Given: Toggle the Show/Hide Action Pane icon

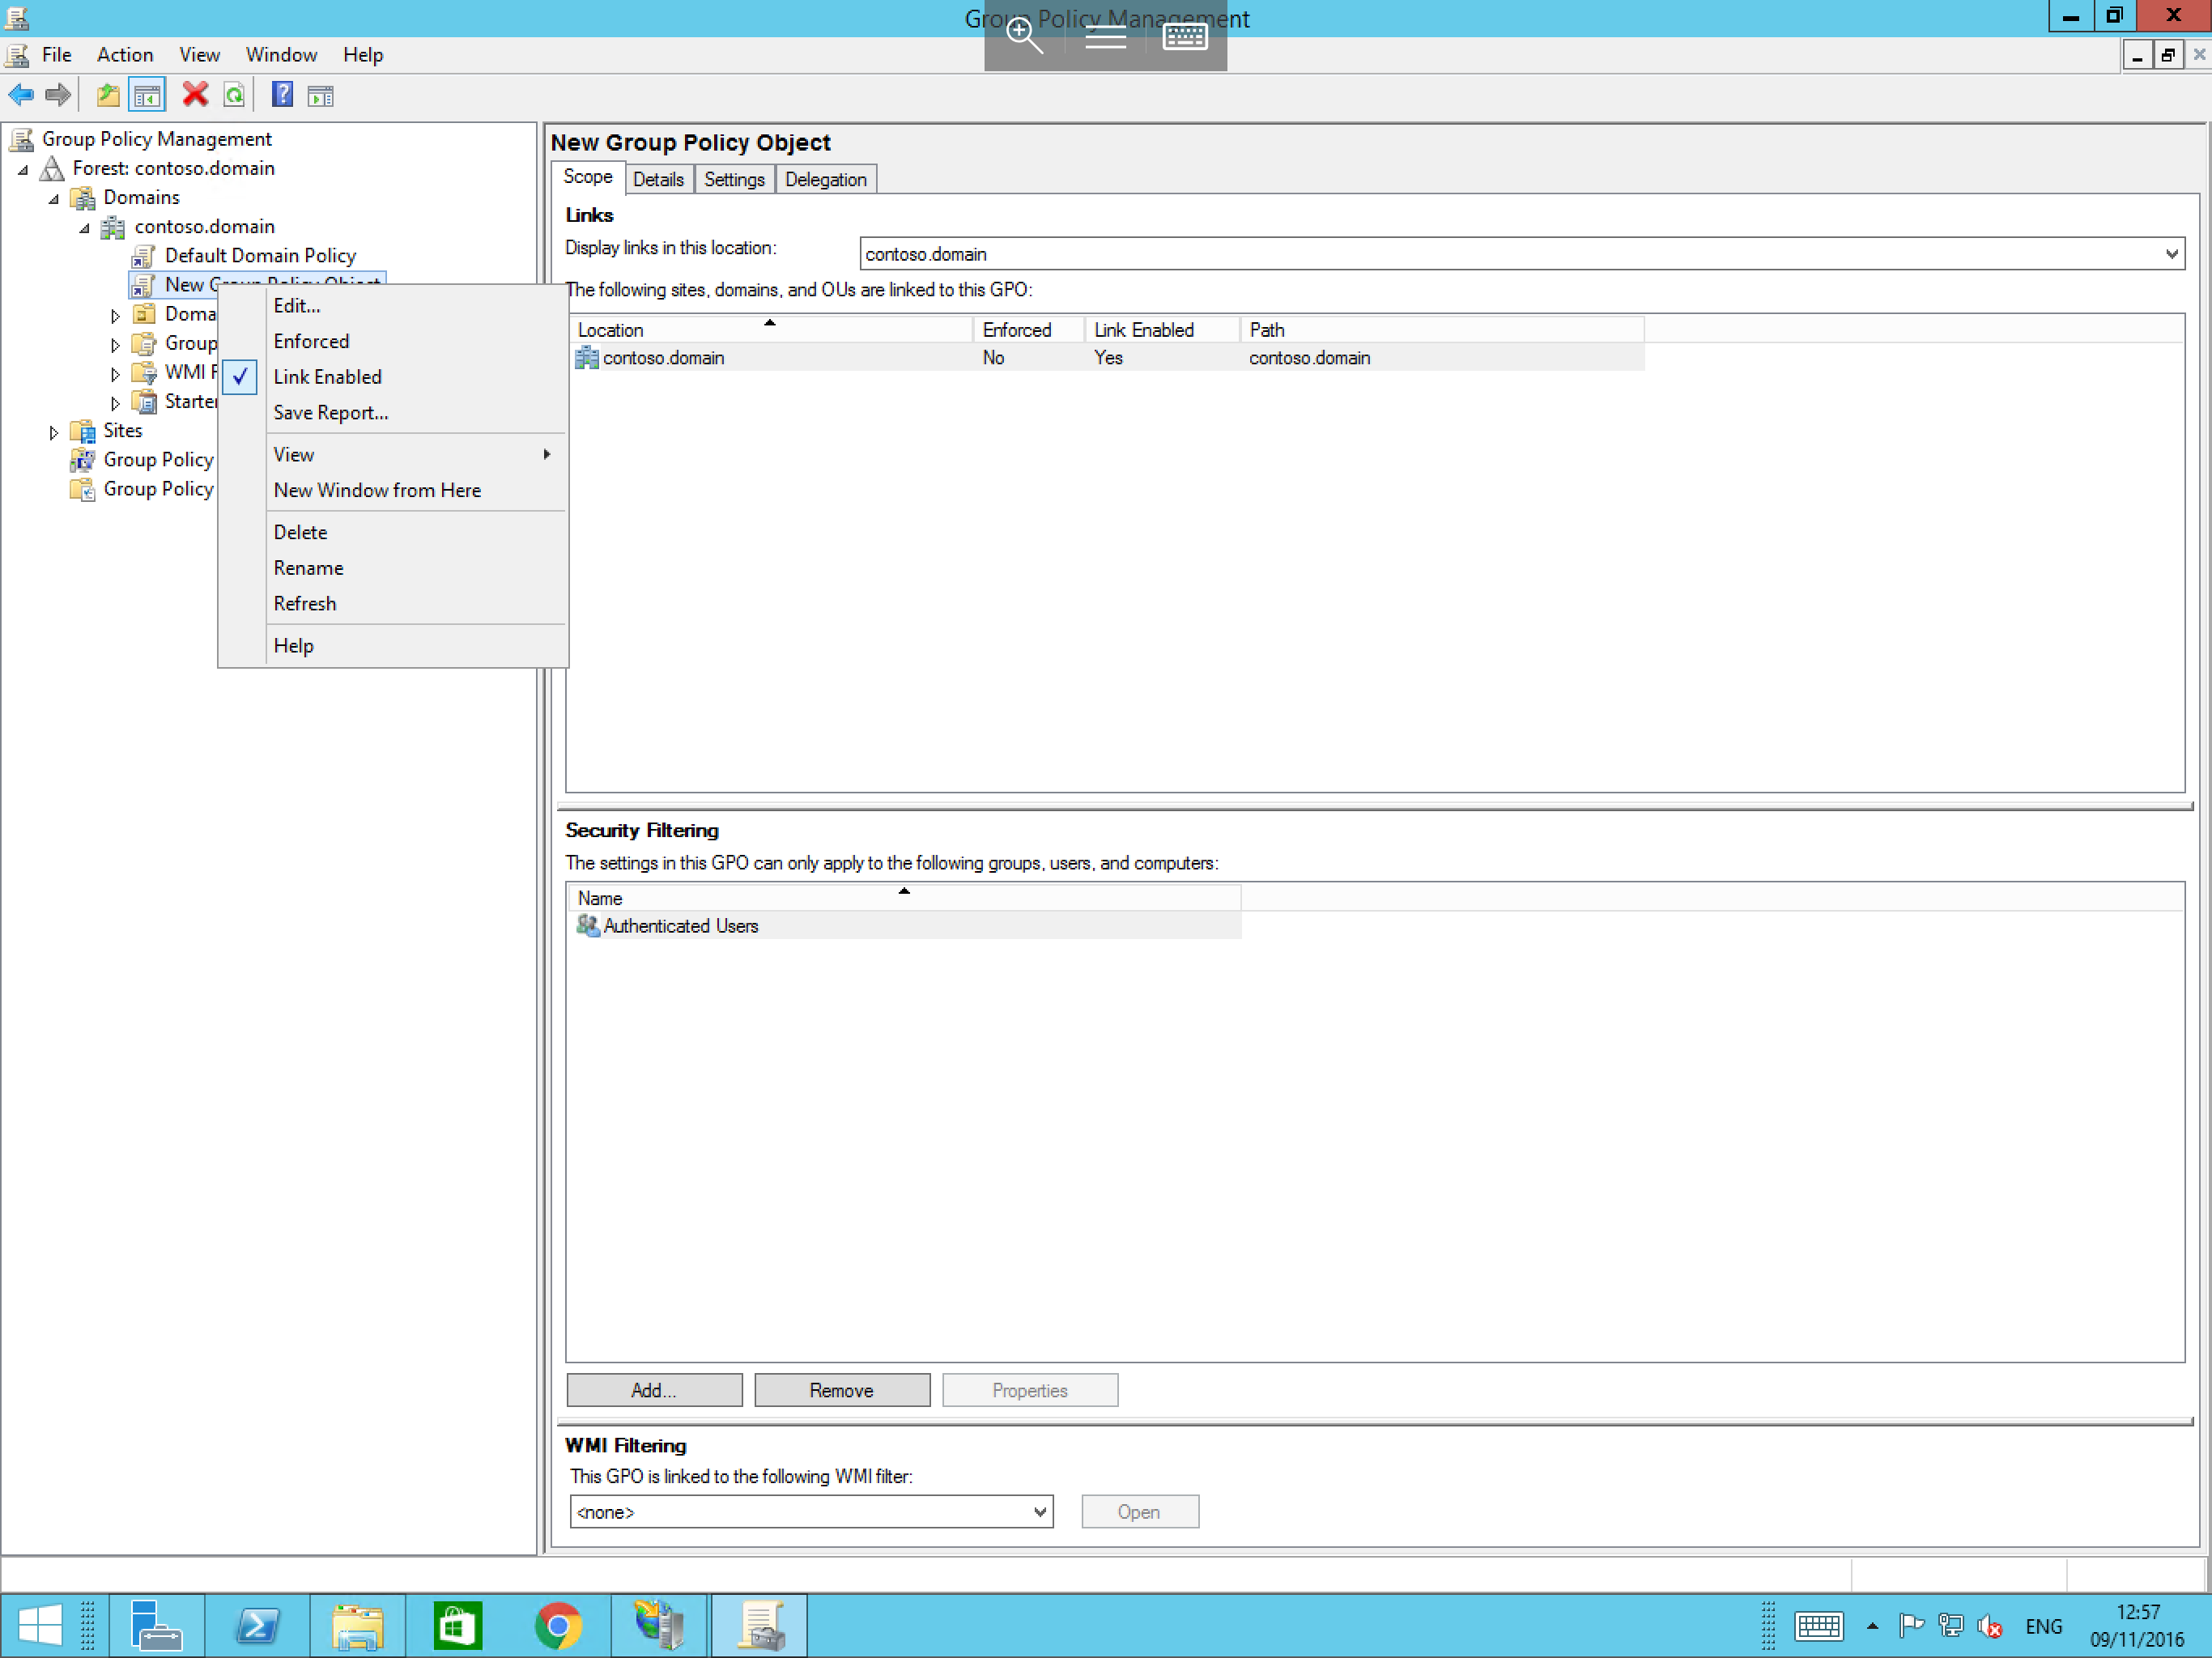Looking at the screenshot, I should pos(320,95).
